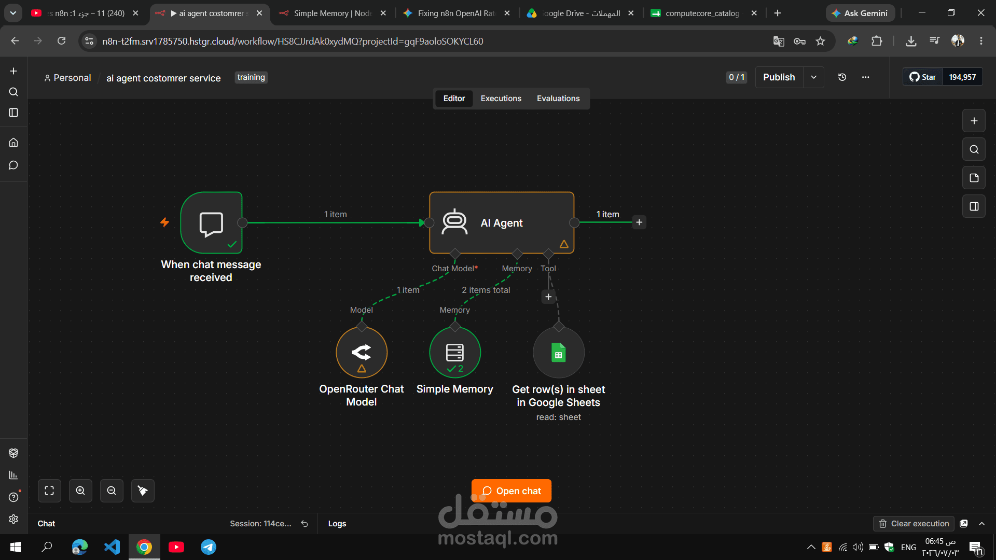Bookmark this page with the star icon
This screenshot has height=560, width=996.
click(x=820, y=41)
